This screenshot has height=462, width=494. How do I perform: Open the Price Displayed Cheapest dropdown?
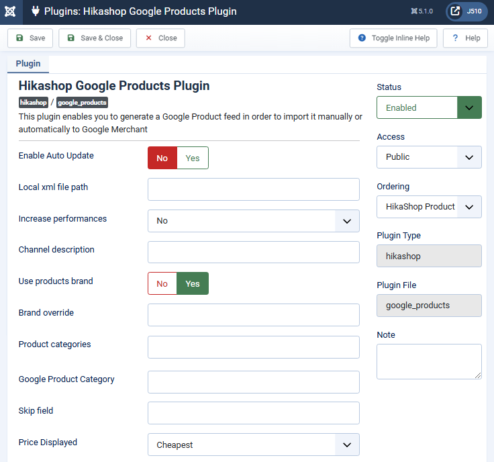(254, 445)
